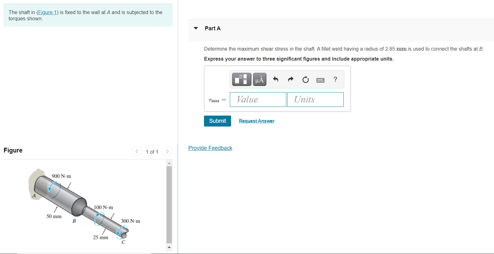Click the figure panel scrollbar thumb

169,204
